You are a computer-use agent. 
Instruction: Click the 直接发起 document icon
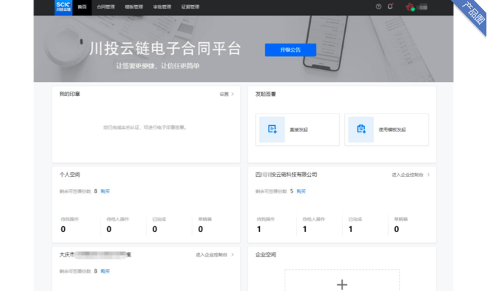coord(272,129)
